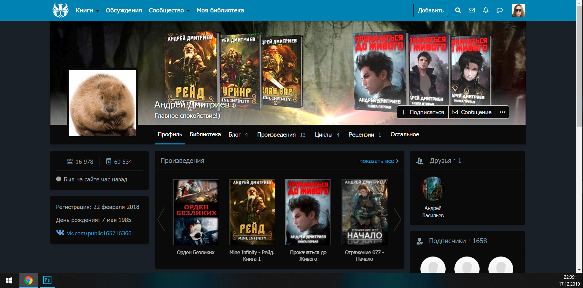Click the site logo in the header
583x288 pixels.
(x=60, y=10)
